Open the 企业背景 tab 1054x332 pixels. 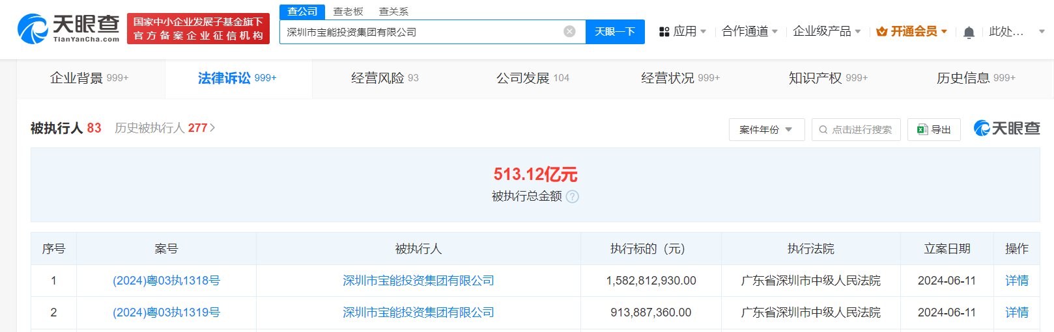tap(90, 78)
